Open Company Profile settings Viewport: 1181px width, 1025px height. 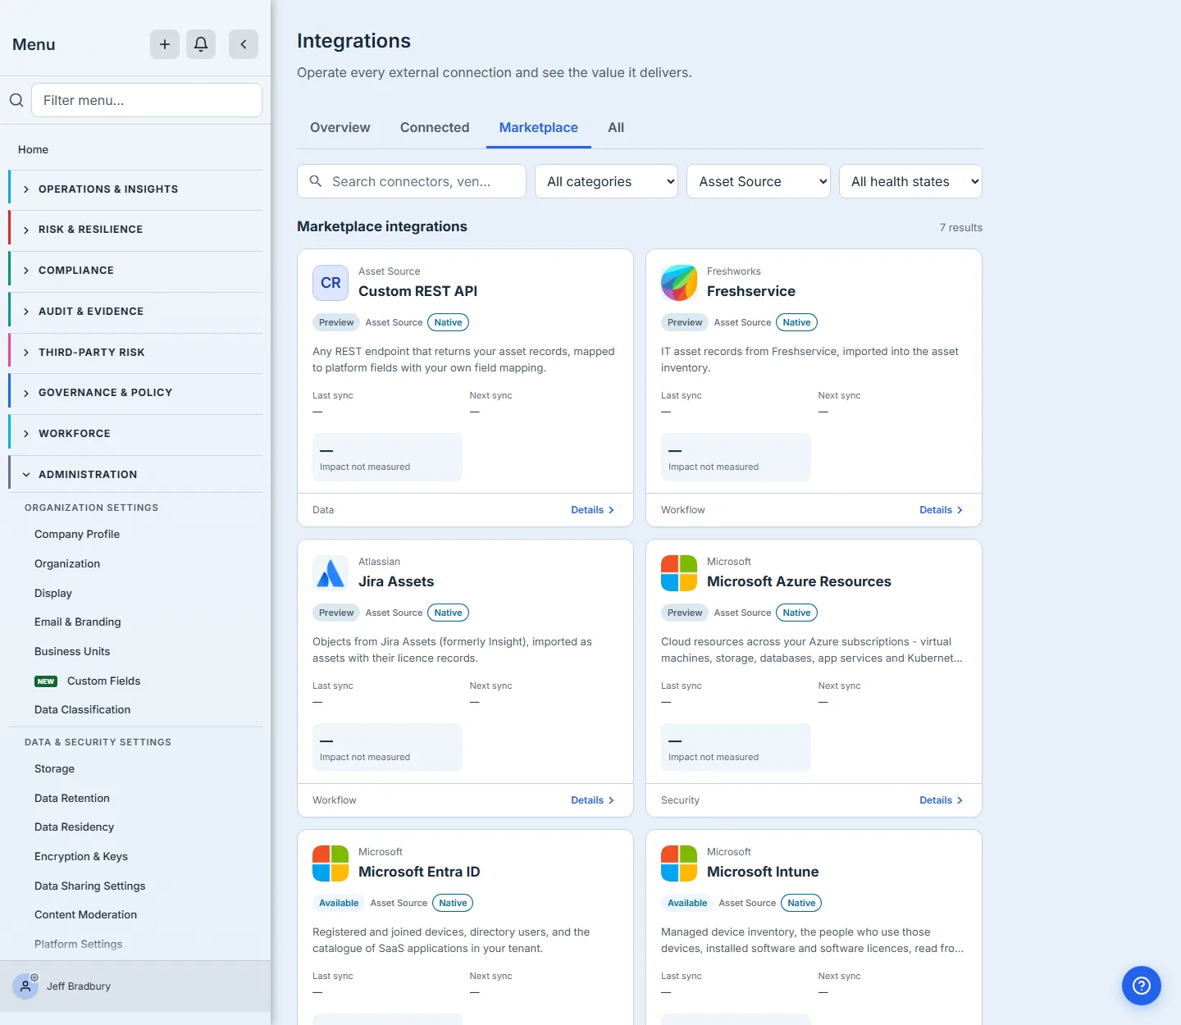[77, 534]
